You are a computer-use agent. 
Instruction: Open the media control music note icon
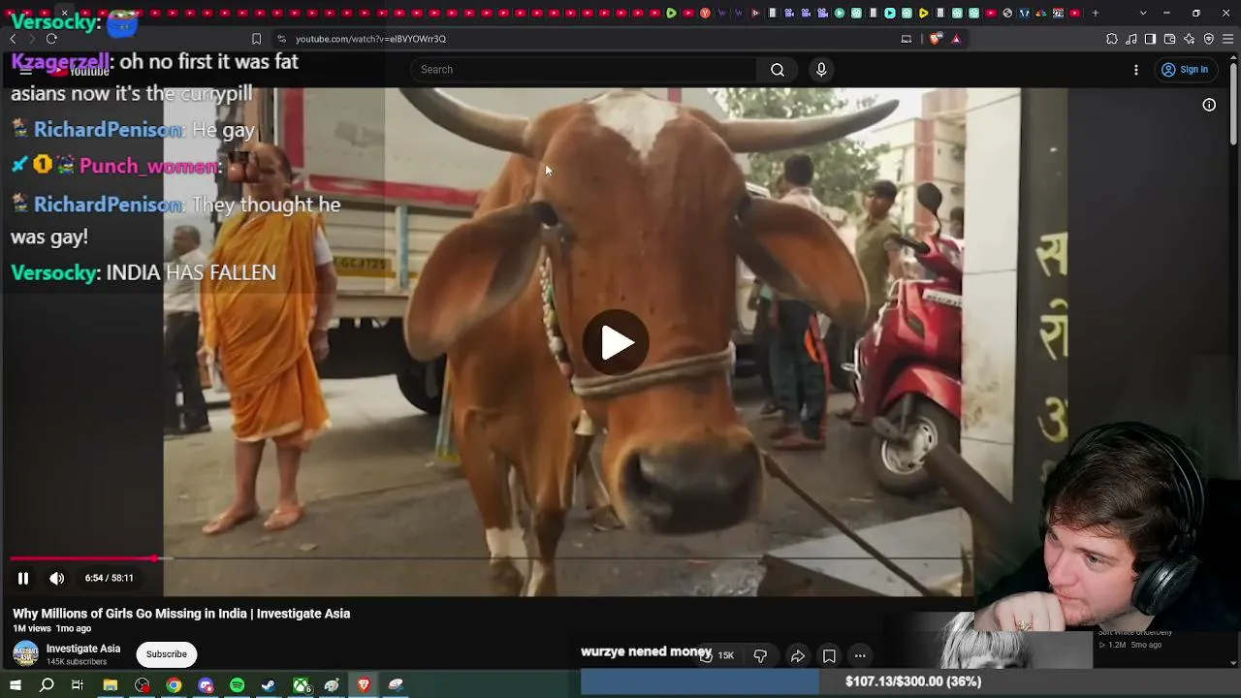click(x=1131, y=39)
